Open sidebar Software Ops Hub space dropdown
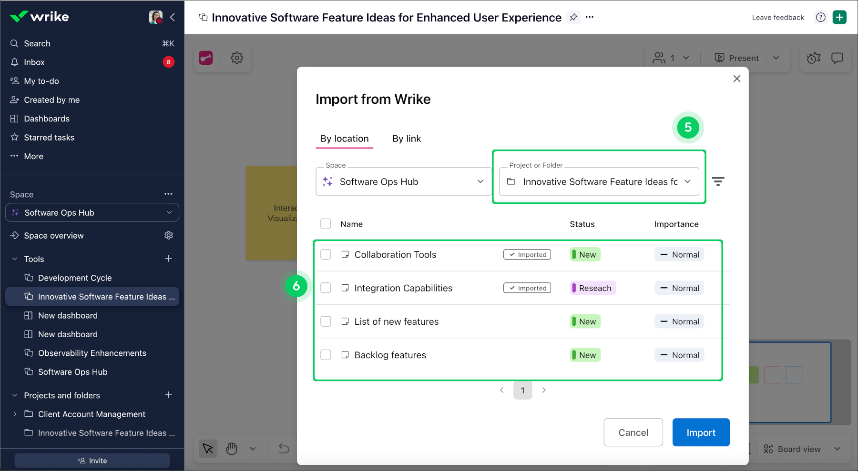 click(x=92, y=212)
